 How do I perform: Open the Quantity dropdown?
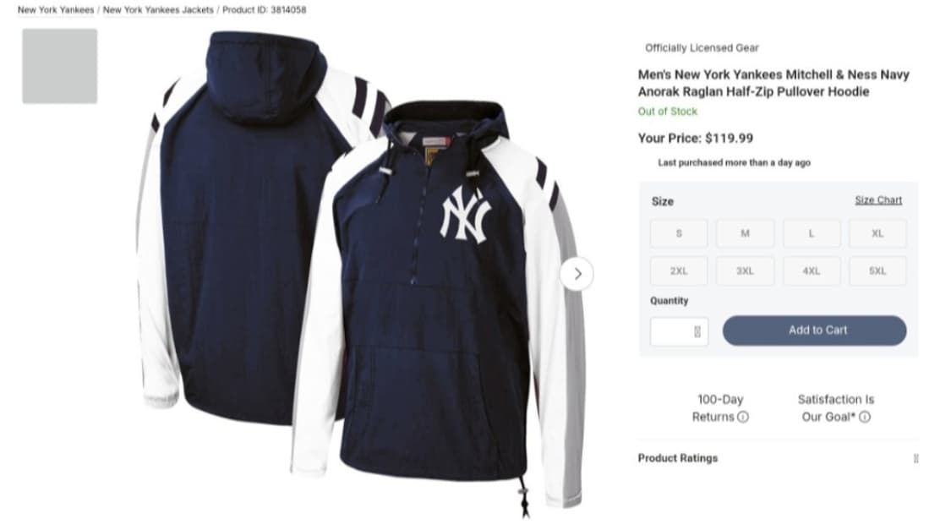680,331
